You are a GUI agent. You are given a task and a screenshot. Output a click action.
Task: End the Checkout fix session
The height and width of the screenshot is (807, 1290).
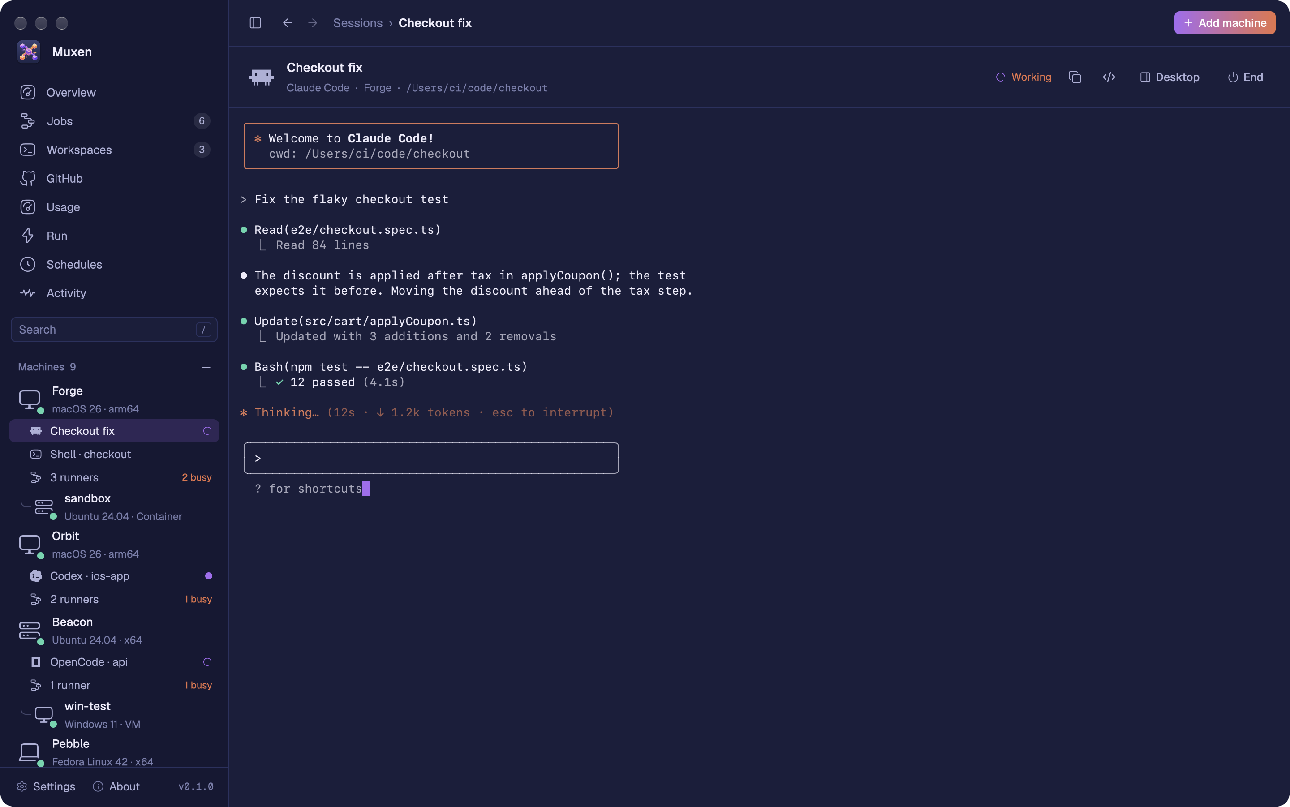pos(1245,77)
